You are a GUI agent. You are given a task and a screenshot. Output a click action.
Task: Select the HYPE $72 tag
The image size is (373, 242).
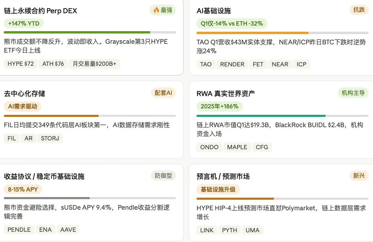point(21,64)
